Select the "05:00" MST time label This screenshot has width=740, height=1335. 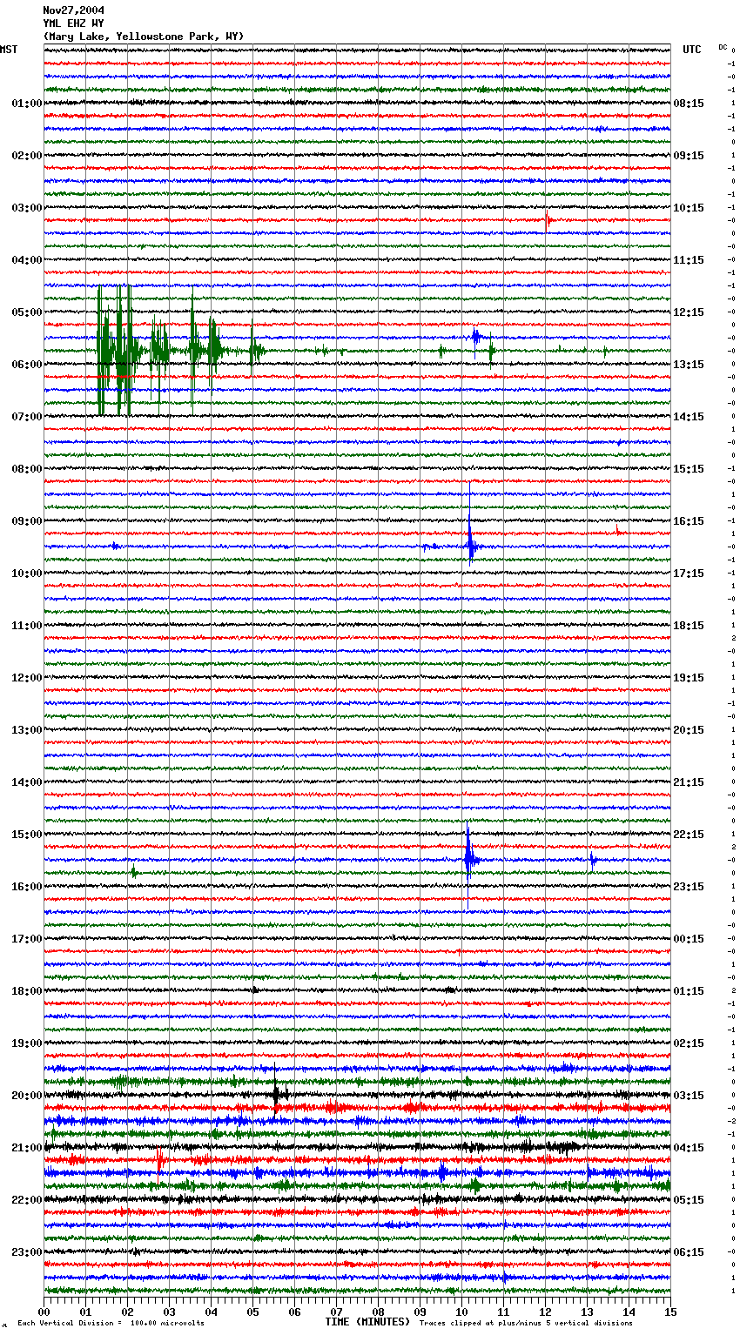[x=26, y=312]
